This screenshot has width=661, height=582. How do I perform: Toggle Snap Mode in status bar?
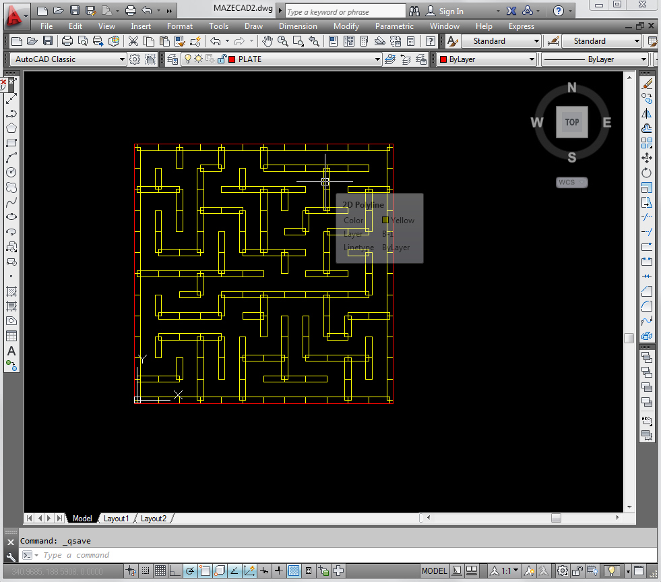(x=146, y=571)
